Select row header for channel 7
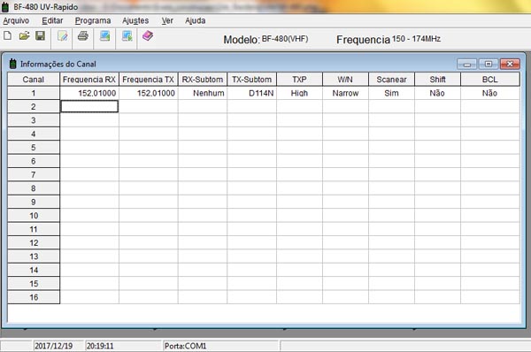Viewport: 531px width, 352px height. click(x=34, y=174)
